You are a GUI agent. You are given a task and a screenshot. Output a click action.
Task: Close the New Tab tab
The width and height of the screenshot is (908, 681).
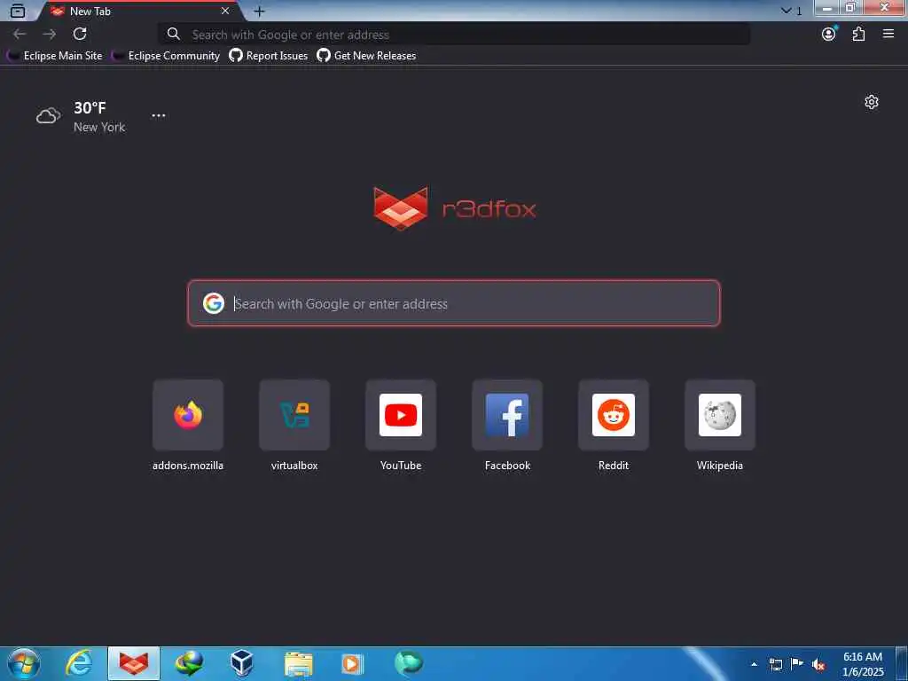click(225, 11)
